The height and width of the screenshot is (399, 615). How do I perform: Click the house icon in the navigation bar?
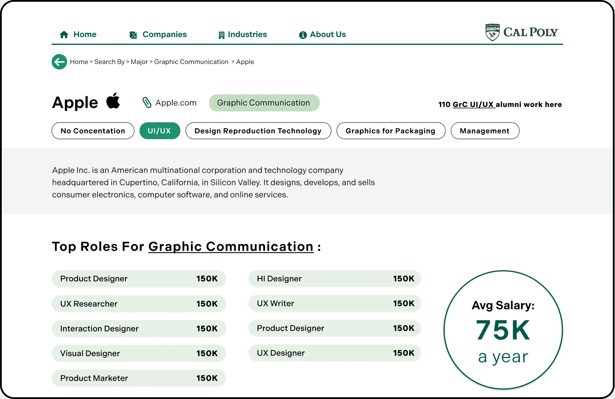tap(64, 35)
